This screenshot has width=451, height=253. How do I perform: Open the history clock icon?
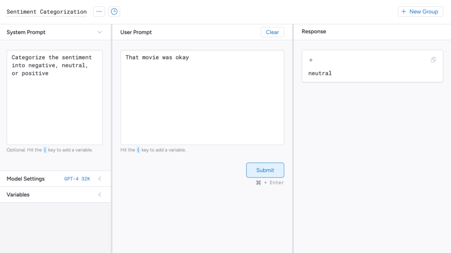pos(114,11)
